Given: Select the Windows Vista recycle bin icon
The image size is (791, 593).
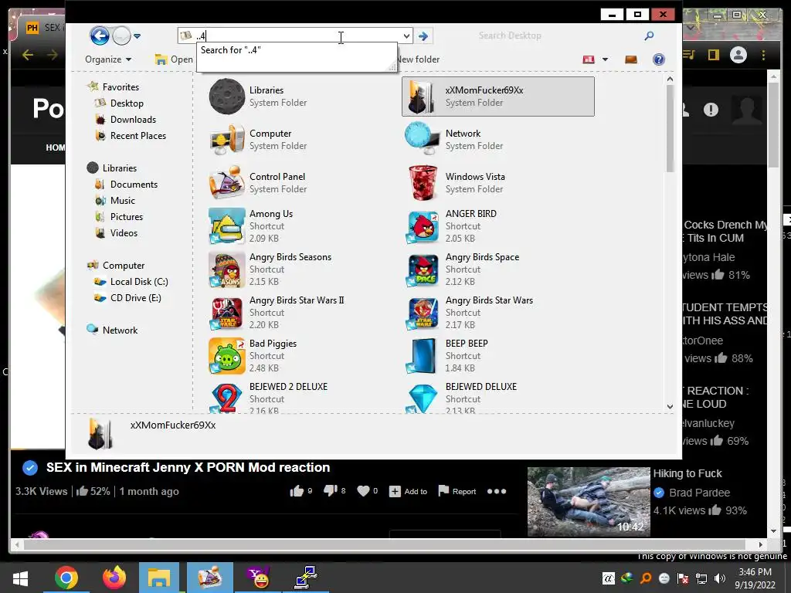Looking at the screenshot, I should tap(423, 182).
